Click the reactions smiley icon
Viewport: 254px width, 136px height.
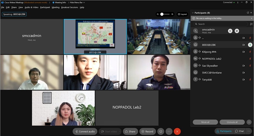[161, 131]
